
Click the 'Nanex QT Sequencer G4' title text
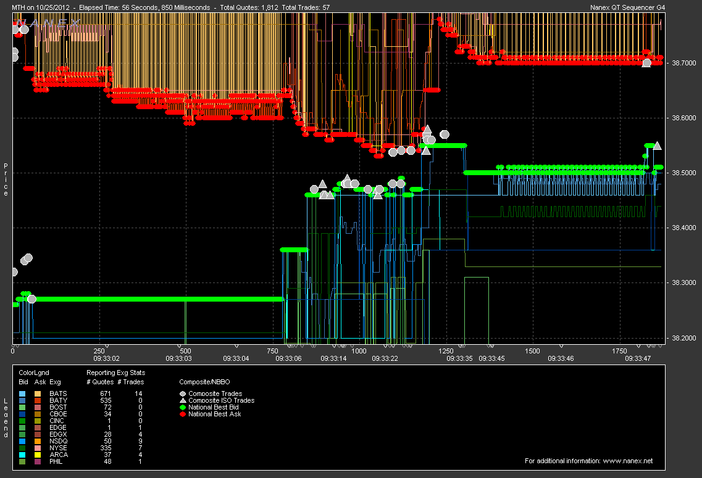(x=628, y=7)
